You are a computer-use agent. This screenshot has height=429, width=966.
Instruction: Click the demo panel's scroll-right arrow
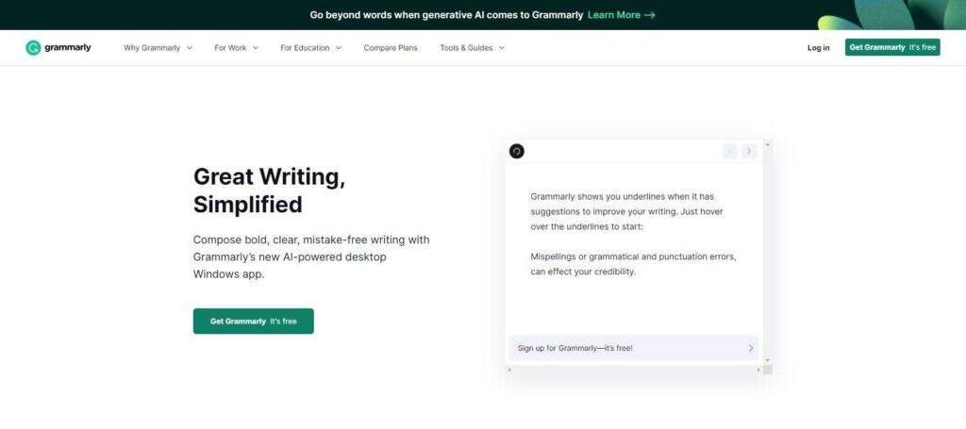tap(758, 370)
